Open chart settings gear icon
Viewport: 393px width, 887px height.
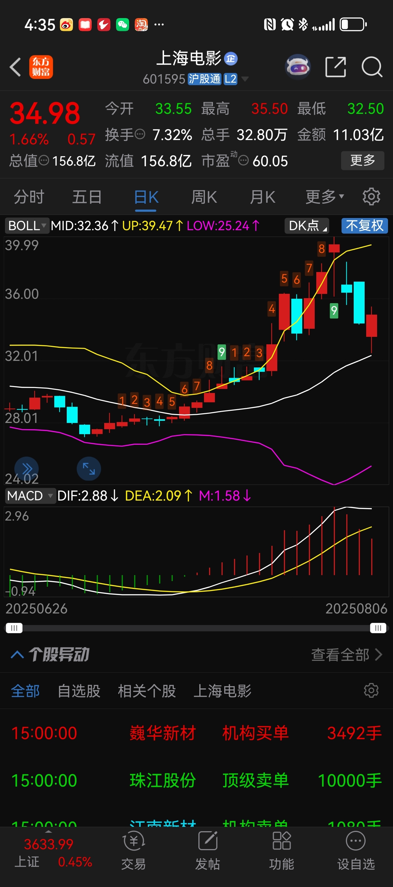pos(371,197)
